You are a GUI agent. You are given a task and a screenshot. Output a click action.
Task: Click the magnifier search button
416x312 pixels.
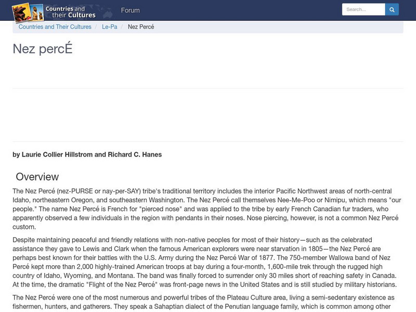[392, 9]
